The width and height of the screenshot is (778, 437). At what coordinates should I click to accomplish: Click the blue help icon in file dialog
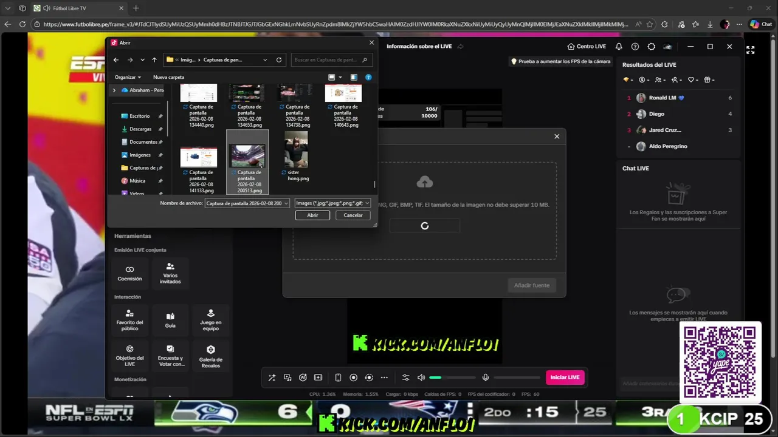(368, 77)
